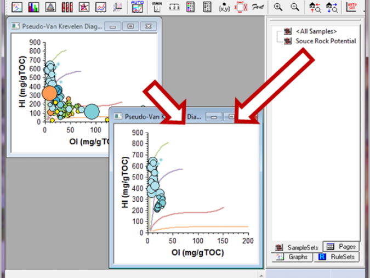
Task: Click the front graph's OI (mg/gTOC) axis label
Action: pos(198,253)
